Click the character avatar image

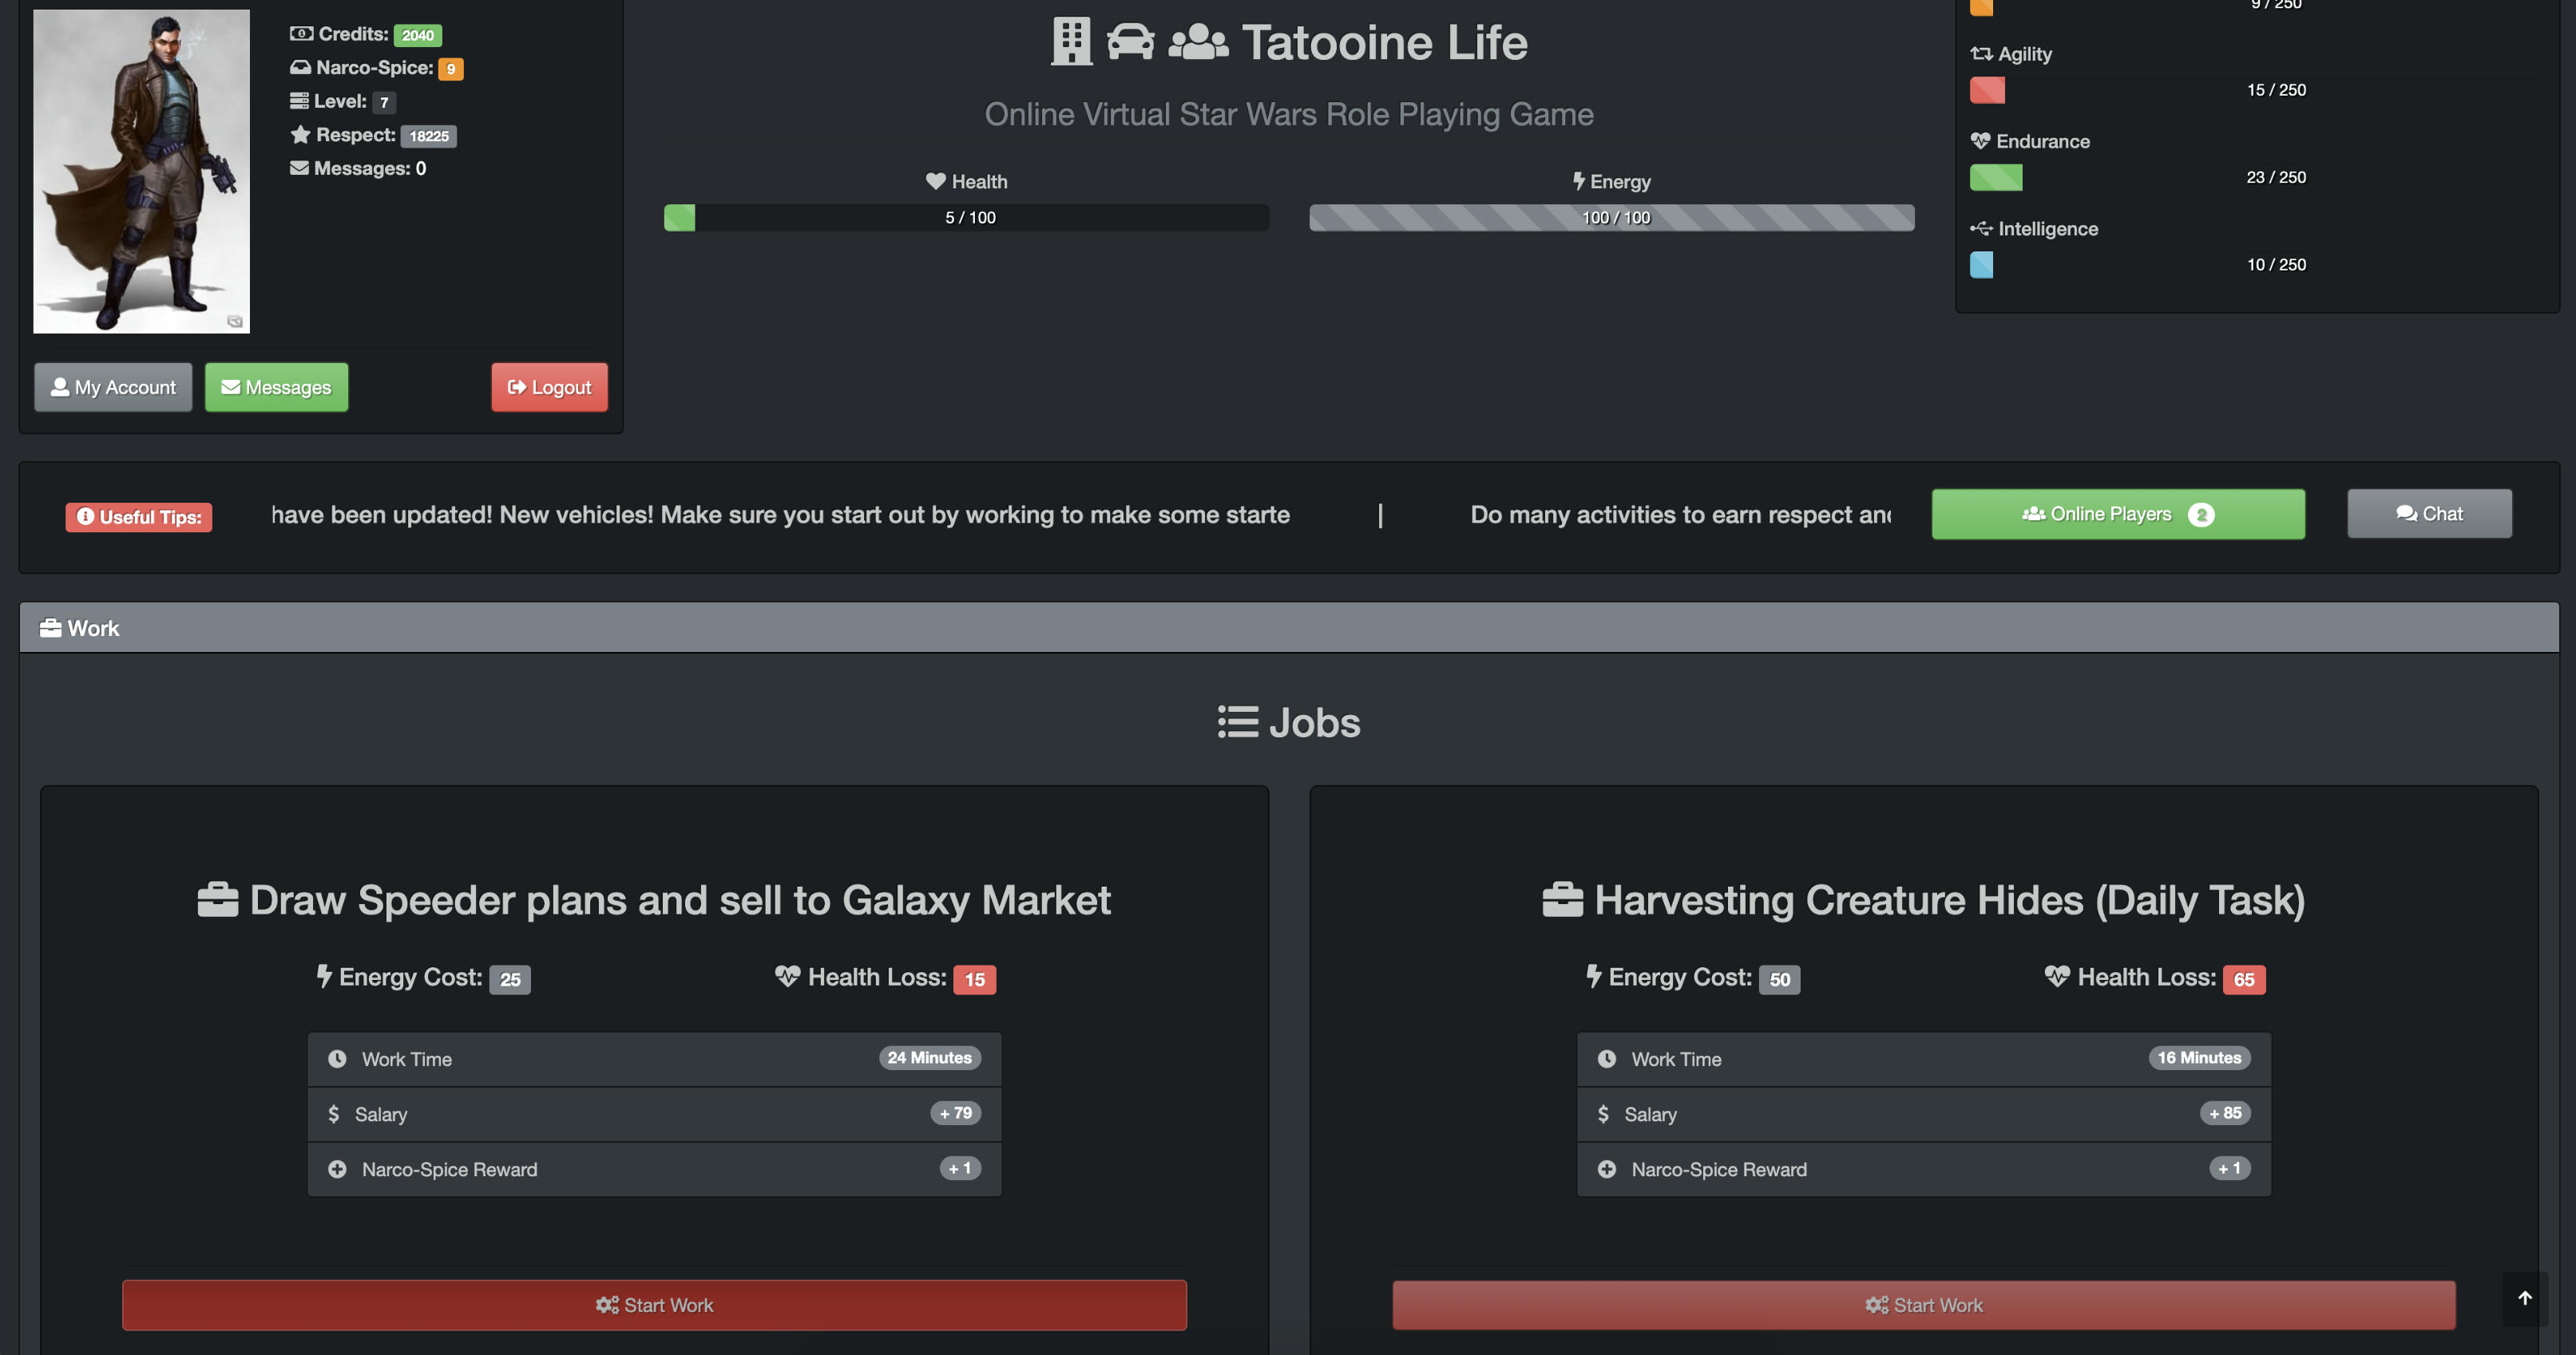click(141, 171)
